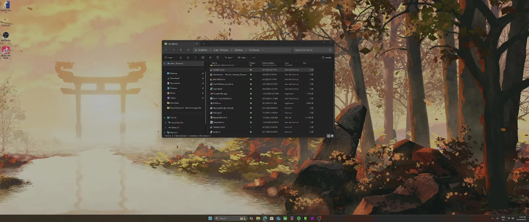Screen dimensions: 529x222
Task: Open File Explorer from the taskbar
Action: pos(258,218)
